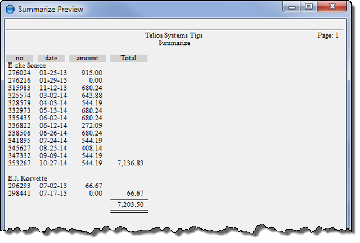Viewport: 360px width, 243px height.
Task: Click the 'date' column header
Action: tap(51, 58)
